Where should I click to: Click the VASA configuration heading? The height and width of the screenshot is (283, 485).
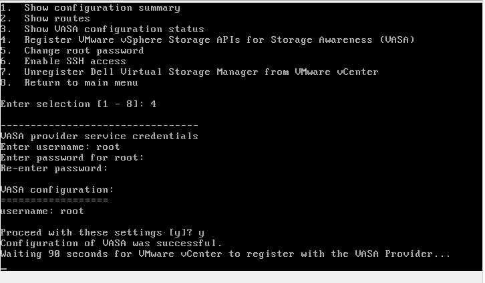point(57,190)
